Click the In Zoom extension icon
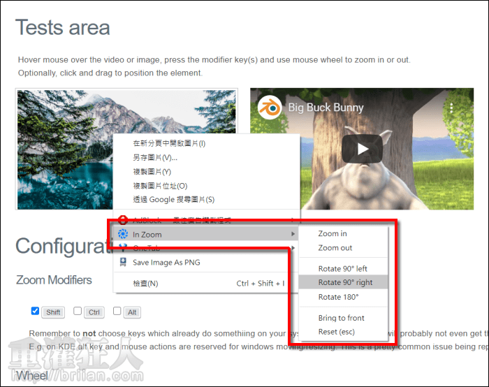This screenshot has height=387, width=489. click(x=123, y=234)
